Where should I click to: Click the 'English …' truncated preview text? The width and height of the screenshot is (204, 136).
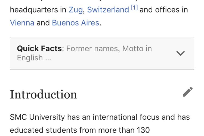(34, 58)
